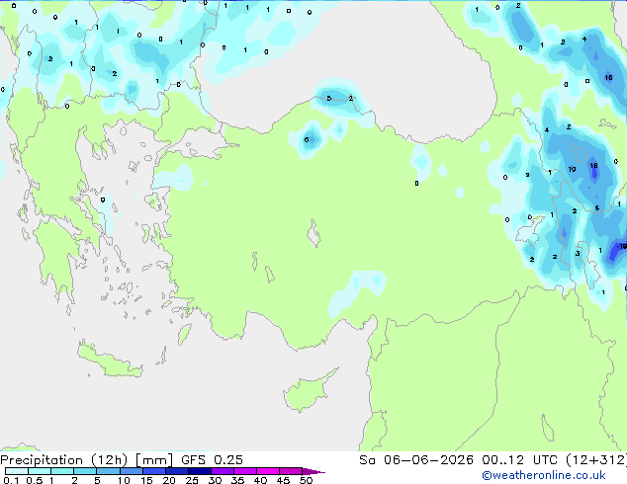
Task: Select the dark navy legend swatch between 25 and 30
Action: pyautogui.click(x=200, y=471)
